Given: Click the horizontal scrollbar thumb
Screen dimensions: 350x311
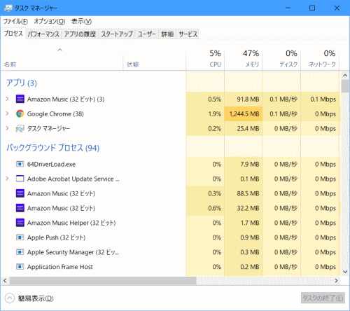Looking at the screenshot, I should pyautogui.click(x=103, y=281).
